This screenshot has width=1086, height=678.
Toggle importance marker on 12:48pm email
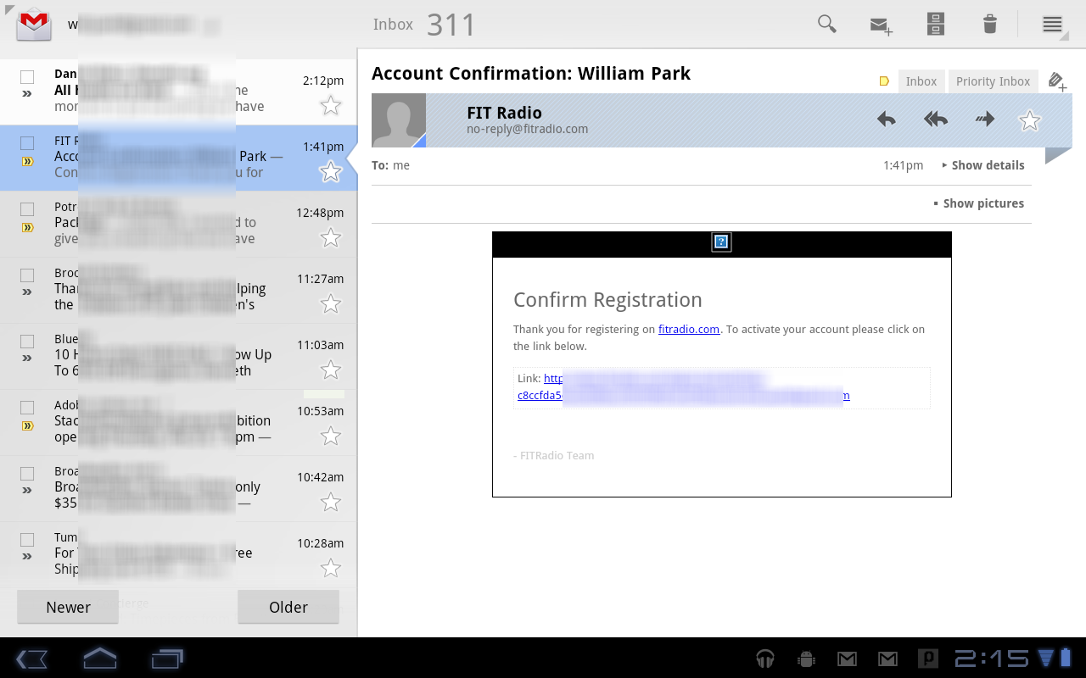click(x=27, y=227)
